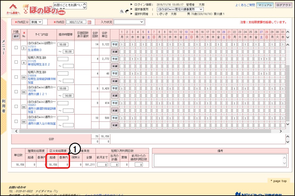The image size is (295, 196).
Task: Click the マニュアル button
Action: click(265, 5)
